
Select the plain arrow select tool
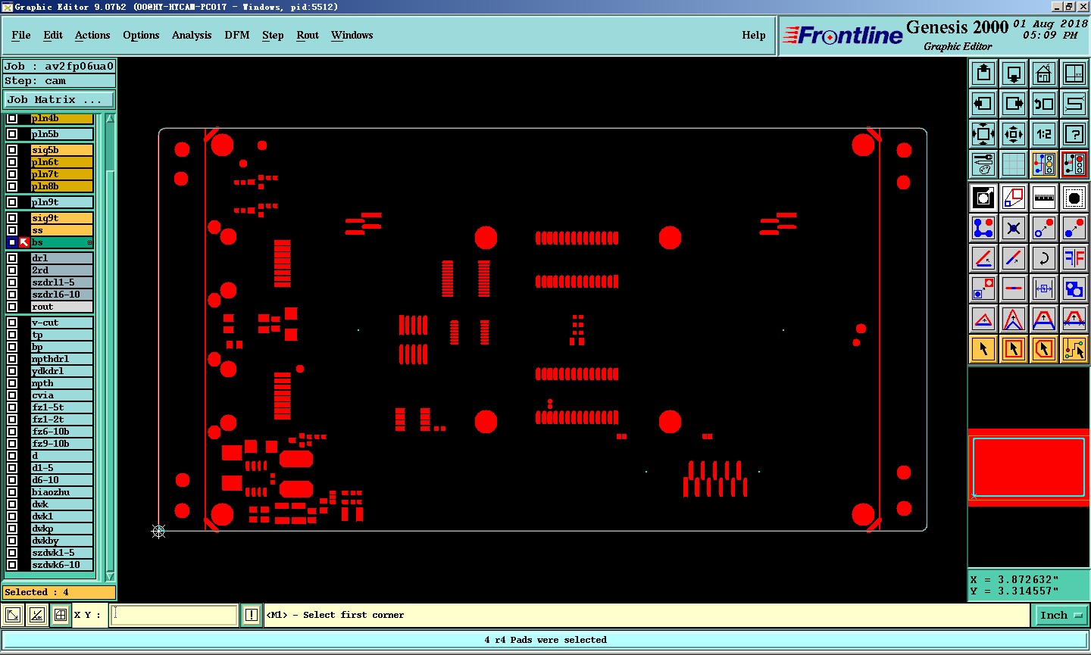pyautogui.click(x=983, y=349)
